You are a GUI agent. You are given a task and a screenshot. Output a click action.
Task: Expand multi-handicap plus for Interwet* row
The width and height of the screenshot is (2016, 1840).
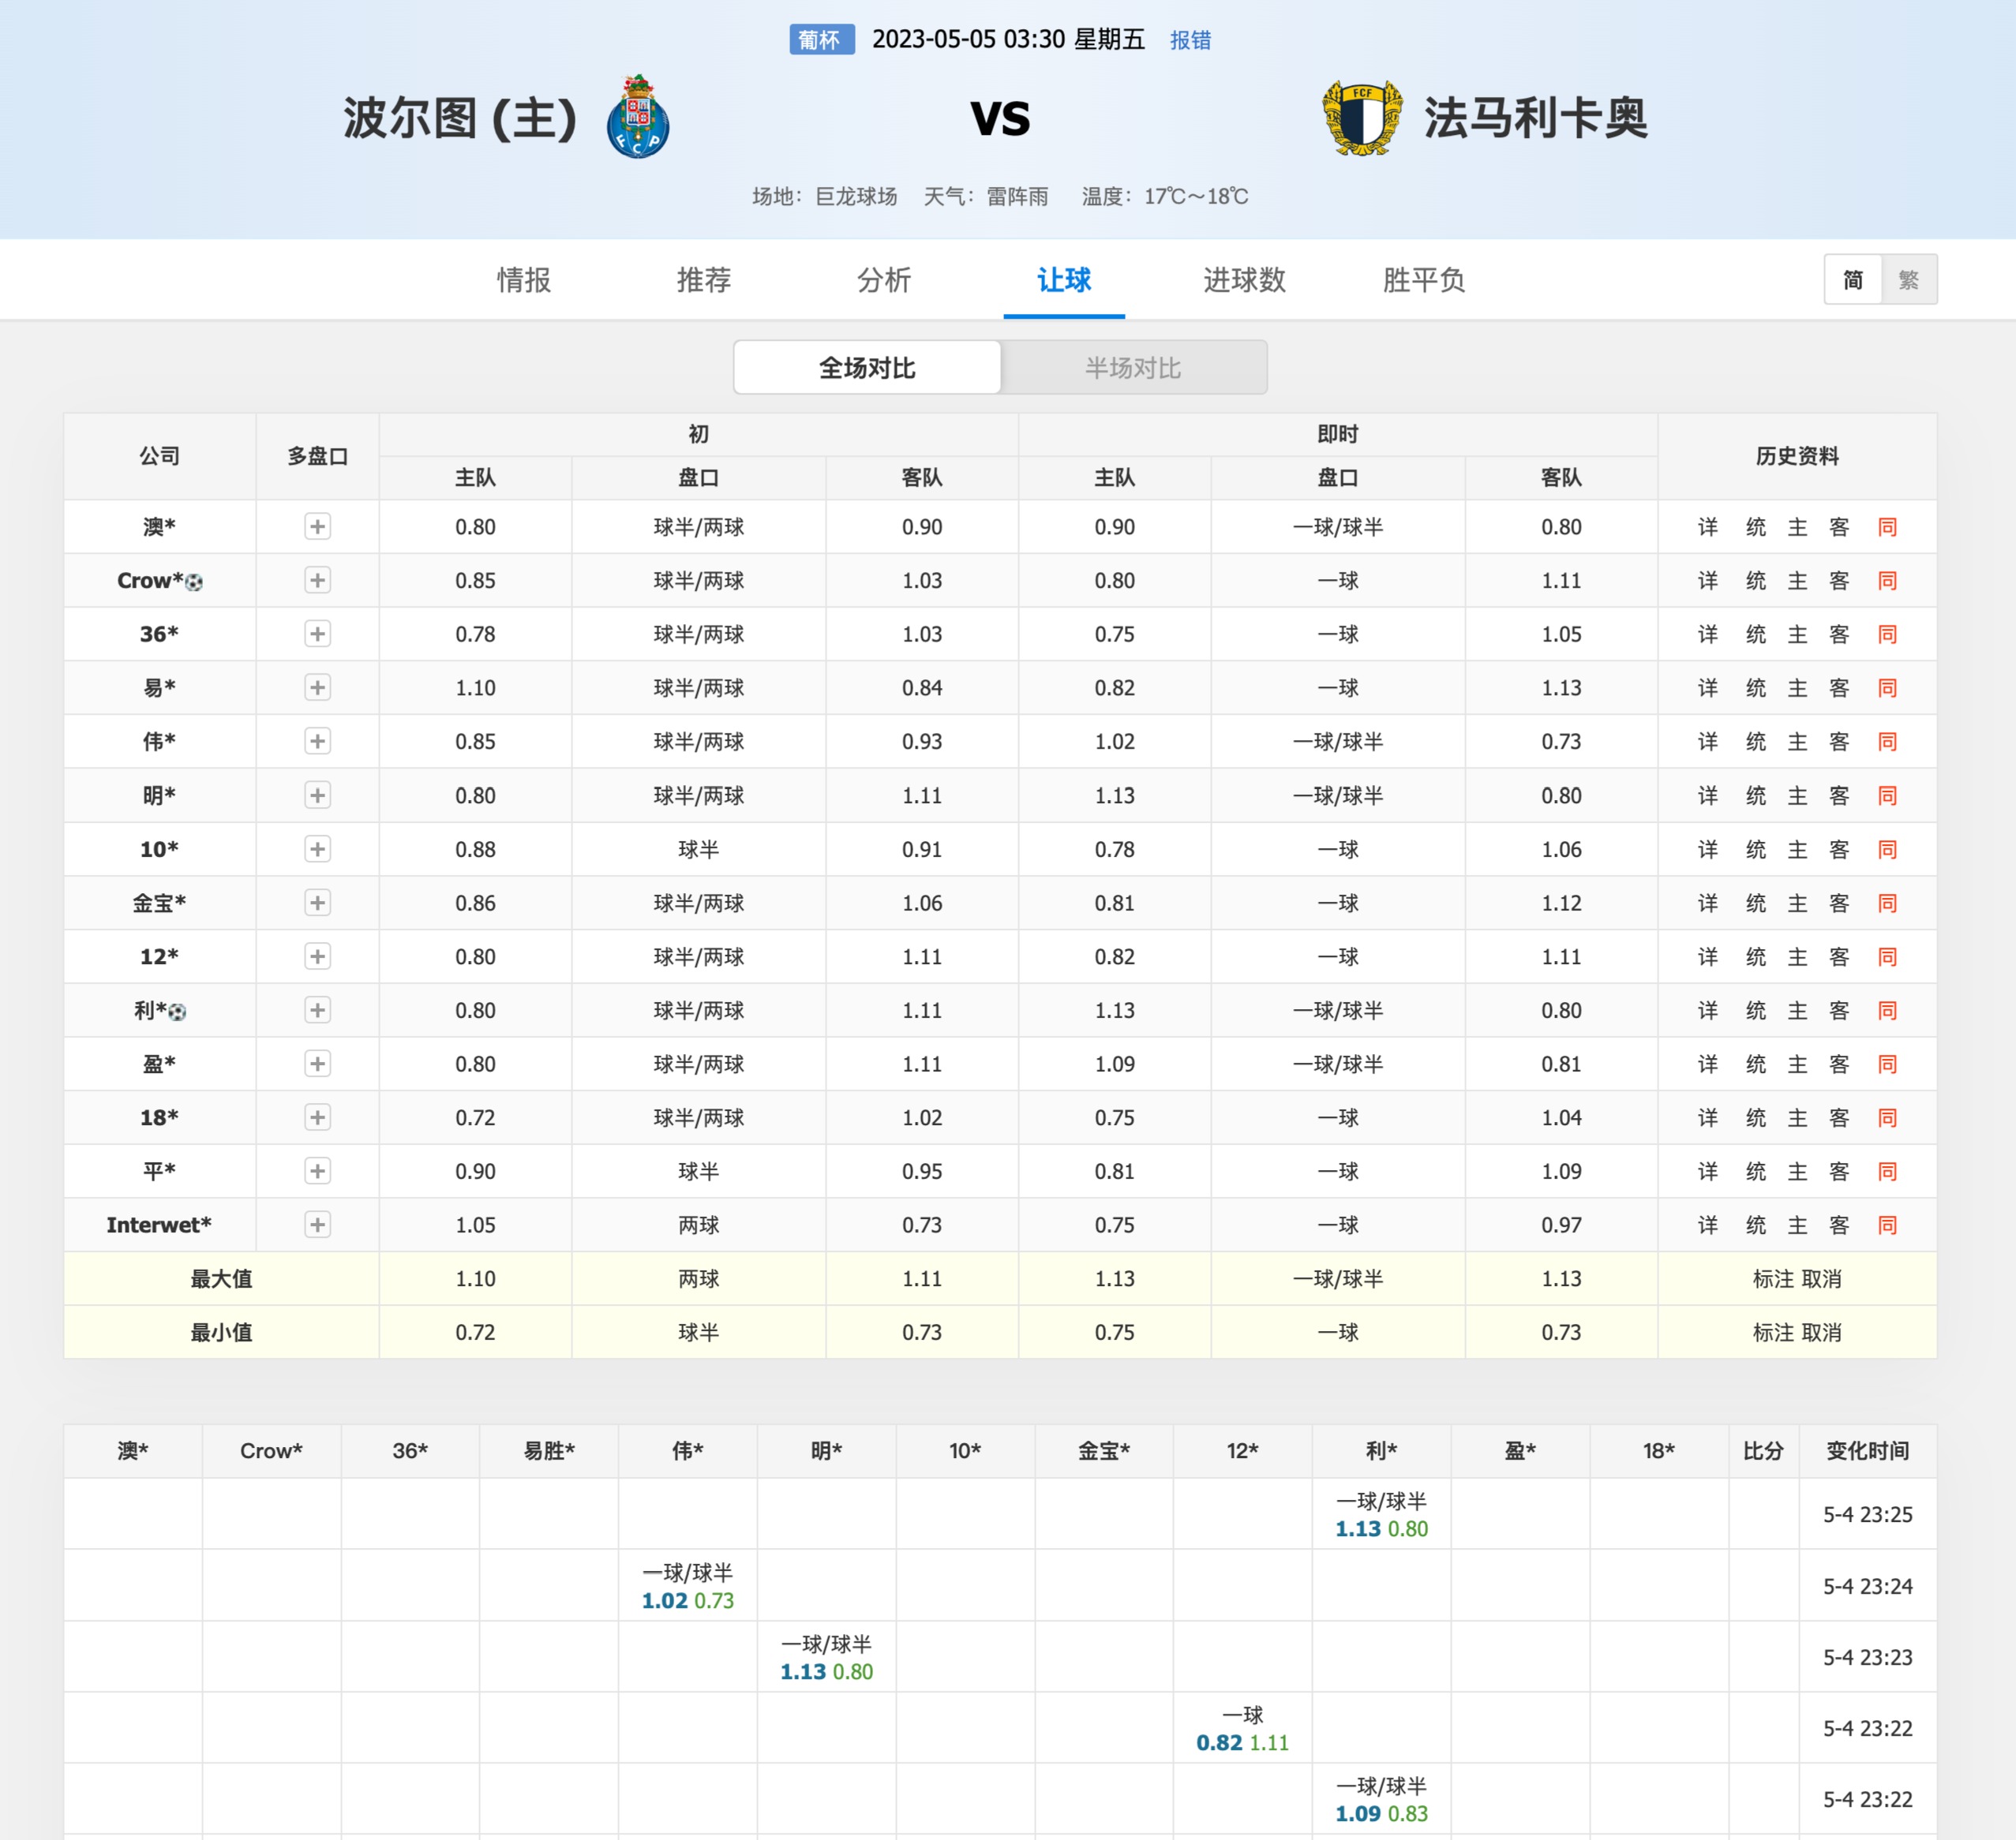click(x=317, y=1225)
